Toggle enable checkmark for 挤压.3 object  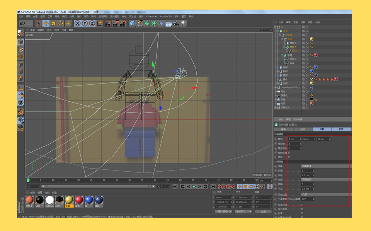click(x=308, y=47)
